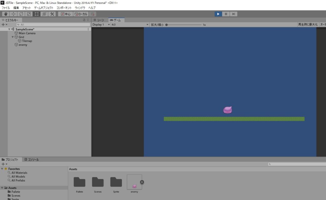Open the Hierarchy create plus dropdown
The image size is (326, 200).
tap(4, 25)
